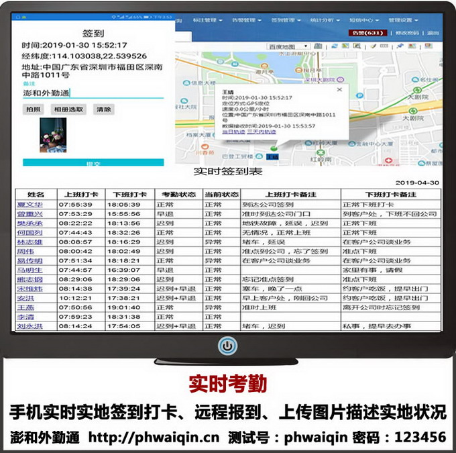Viewport: 456px width, 453px height.
Task: Click the rightmost icon in the map toolbar
Action: pos(429,46)
